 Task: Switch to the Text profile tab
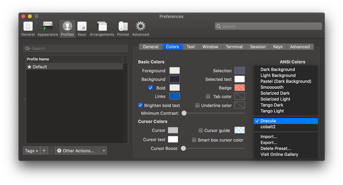point(191,47)
